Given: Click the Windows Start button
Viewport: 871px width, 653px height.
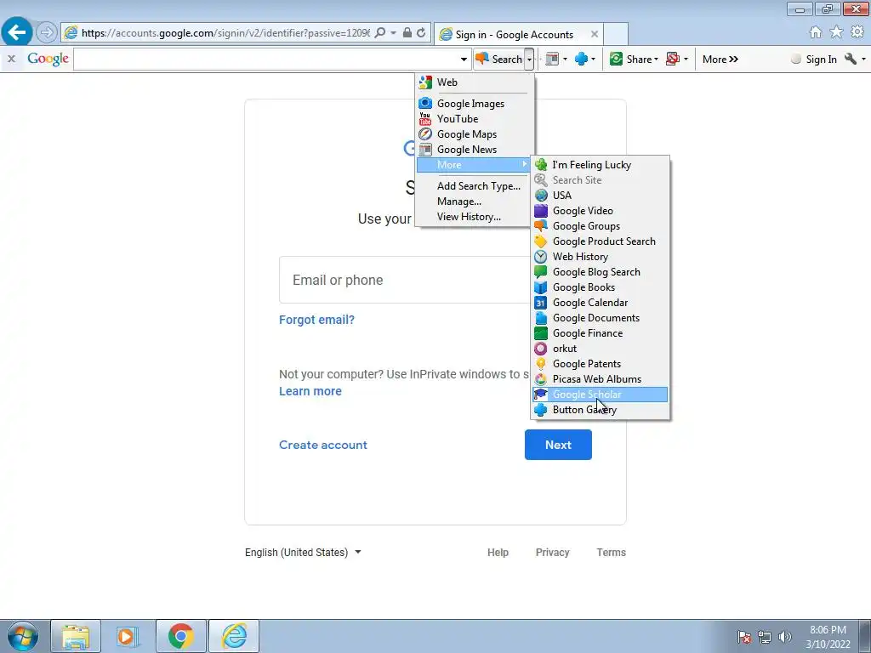Looking at the screenshot, I should pos(23,636).
